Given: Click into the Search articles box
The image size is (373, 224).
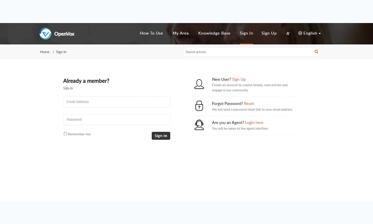Looking at the screenshot, I should 248,52.
